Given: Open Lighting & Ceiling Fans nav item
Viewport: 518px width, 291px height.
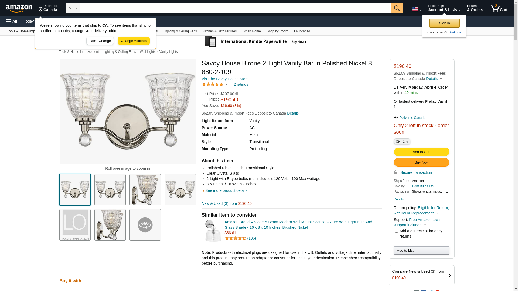Looking at the screenshot, I should pos(180,31).
